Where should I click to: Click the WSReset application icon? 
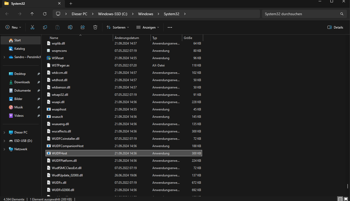(48, 58)
